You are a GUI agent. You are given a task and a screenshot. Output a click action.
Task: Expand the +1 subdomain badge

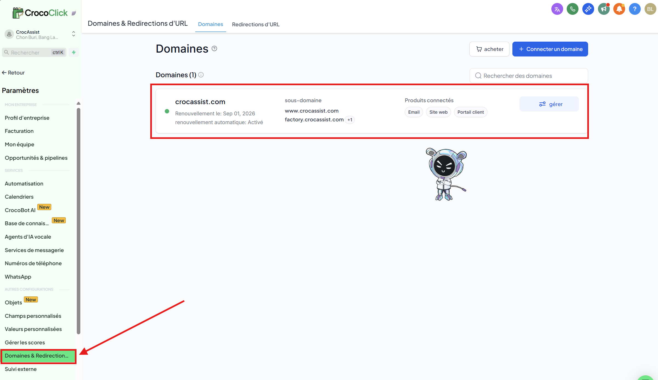pyautogui.click(x=350, y=120)
